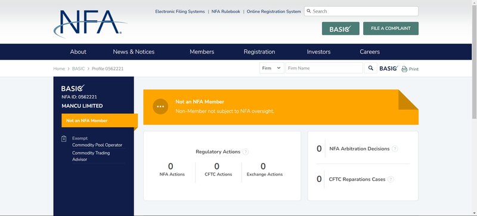Click the NFA logo
This screenshot has width=477, height=216.
[90, 24]
